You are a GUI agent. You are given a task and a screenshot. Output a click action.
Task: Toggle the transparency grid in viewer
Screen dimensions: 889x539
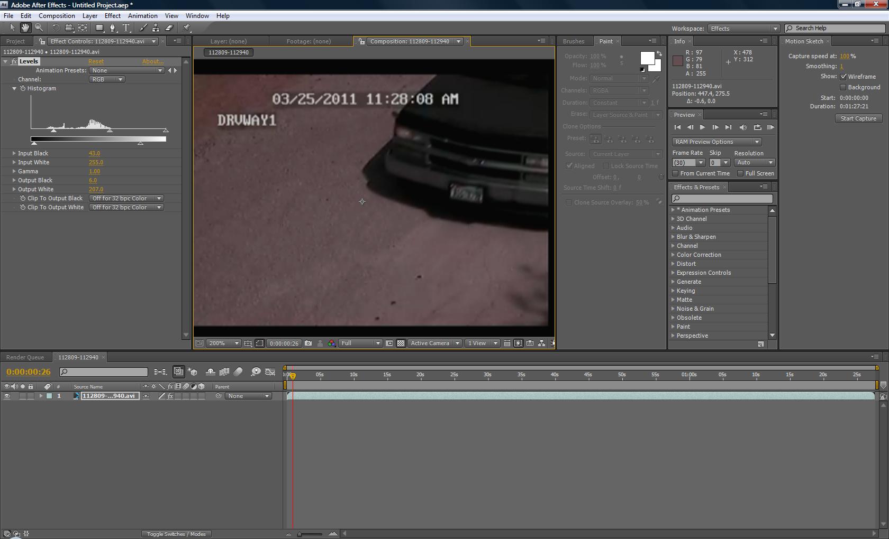pyautogui.click(x=401, y=343)
